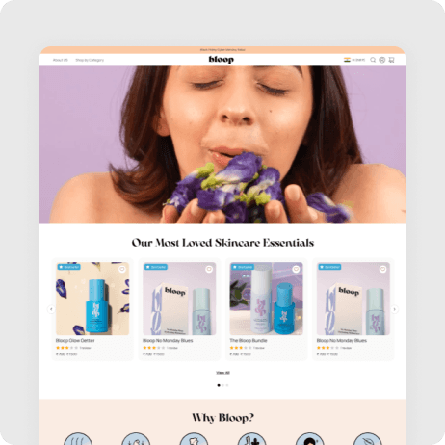
Task: Click the bloop logo in header
Action: click(x=222, y=60)
